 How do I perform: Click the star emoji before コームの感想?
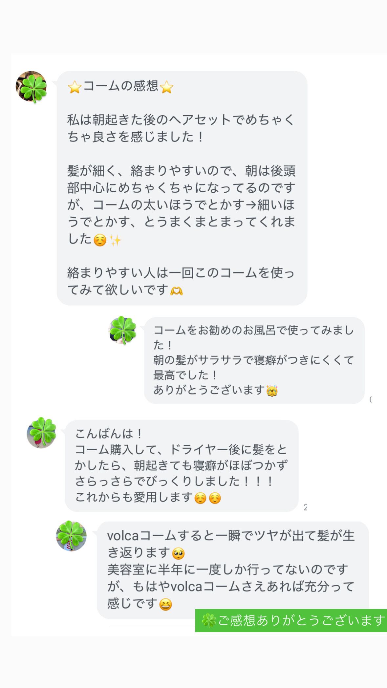75,87
